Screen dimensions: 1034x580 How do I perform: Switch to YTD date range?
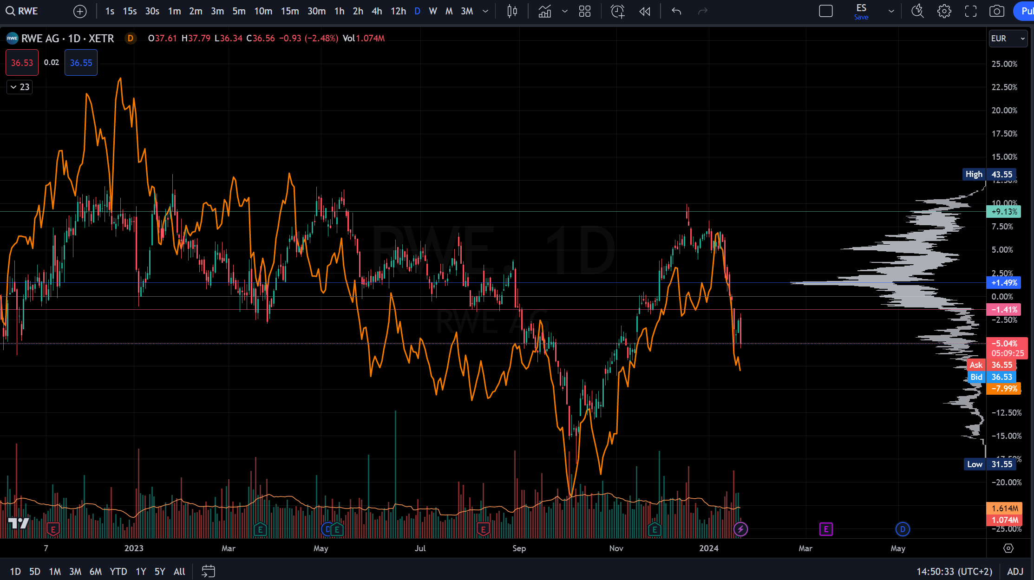point(118,571)
